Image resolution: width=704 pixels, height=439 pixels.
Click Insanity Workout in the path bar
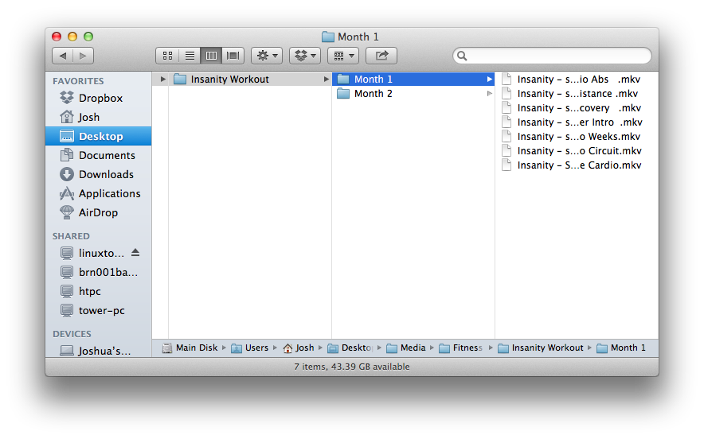pyautogui.click(x=541, y=348)
